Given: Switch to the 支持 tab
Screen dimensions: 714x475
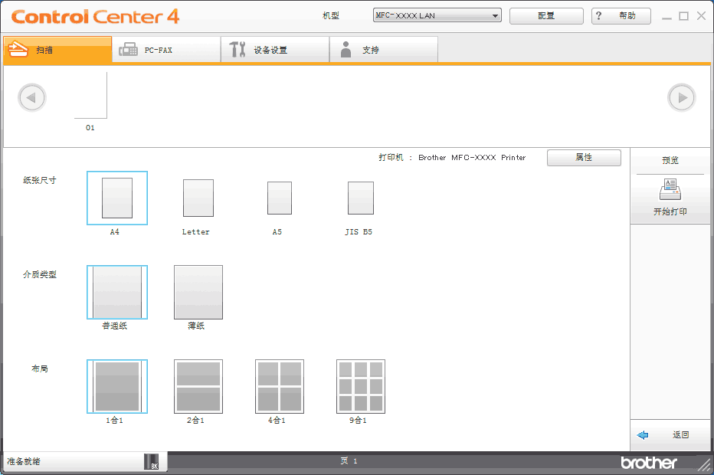Looking at the screenshot, I should 384,50.
